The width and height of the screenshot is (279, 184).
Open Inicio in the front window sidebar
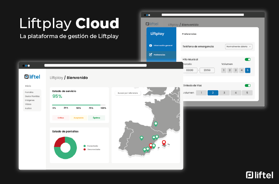click(x=28, y=86)
